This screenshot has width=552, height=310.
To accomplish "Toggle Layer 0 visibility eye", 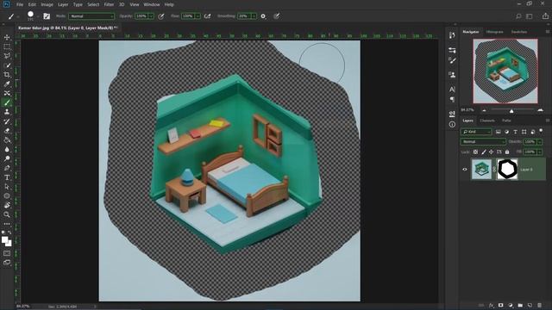I will (465, 170).
